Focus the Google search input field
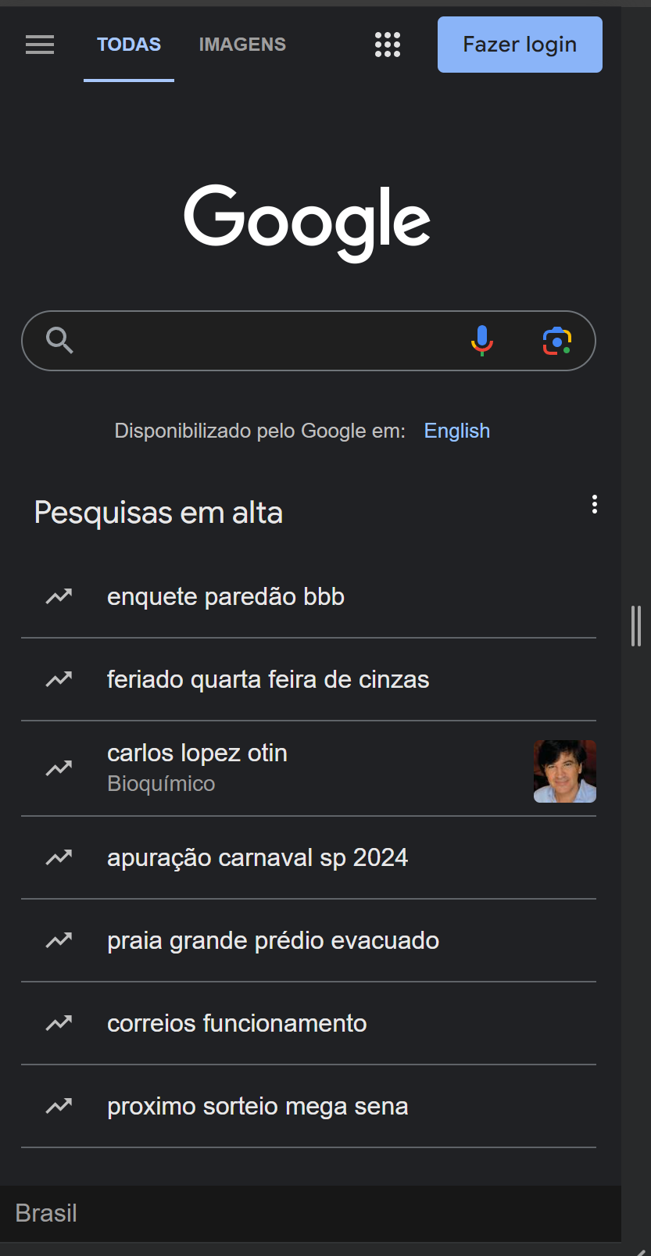Screen dimensions: 651x1256 266,341
